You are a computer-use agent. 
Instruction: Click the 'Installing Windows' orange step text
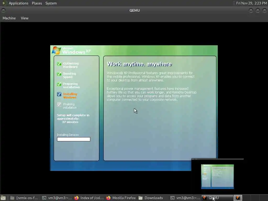(70, 96)
